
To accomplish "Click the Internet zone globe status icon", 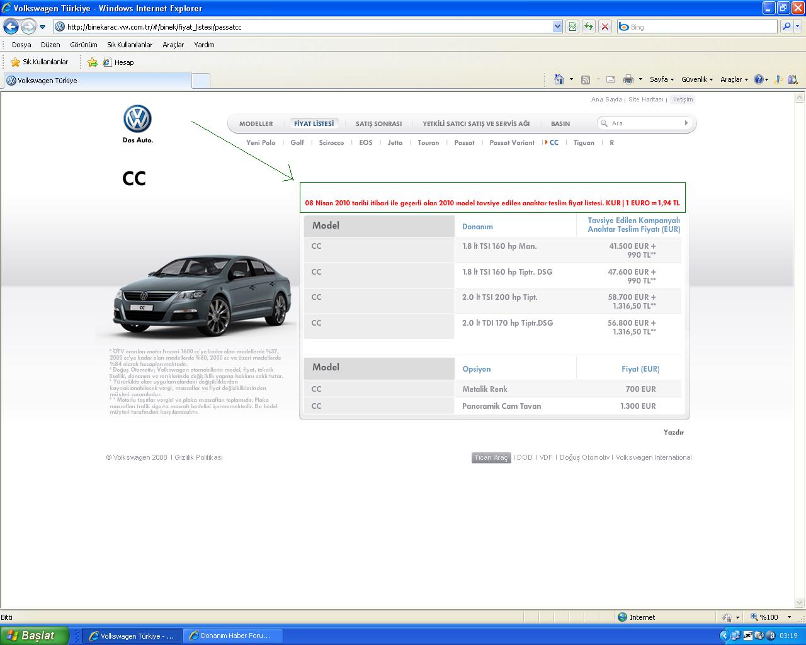I will click(x=623, y=617).
